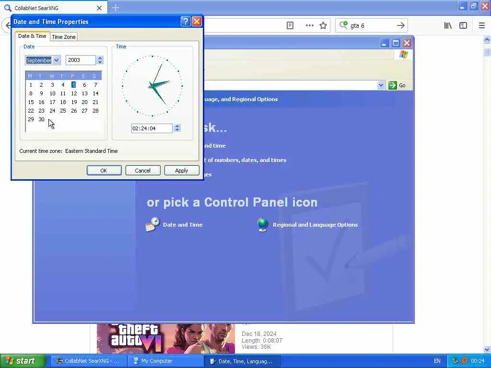Screen dimensions: 491x368
Task: Close the Control Panel window
Action: tap(407, 43)
